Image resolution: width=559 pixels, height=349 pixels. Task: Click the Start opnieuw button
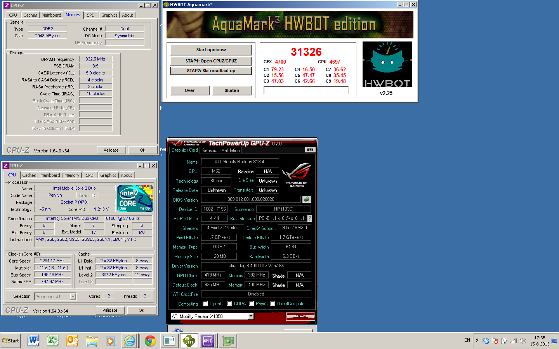[211, 50]
